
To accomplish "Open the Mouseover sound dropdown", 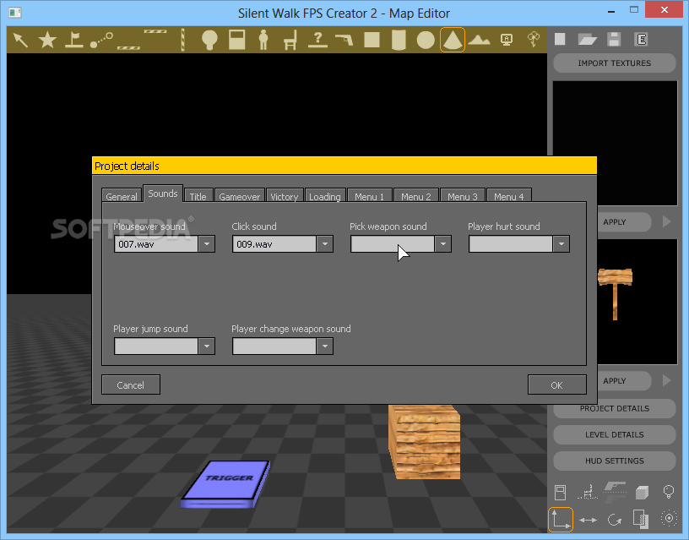I will click(x=207, y=244).
